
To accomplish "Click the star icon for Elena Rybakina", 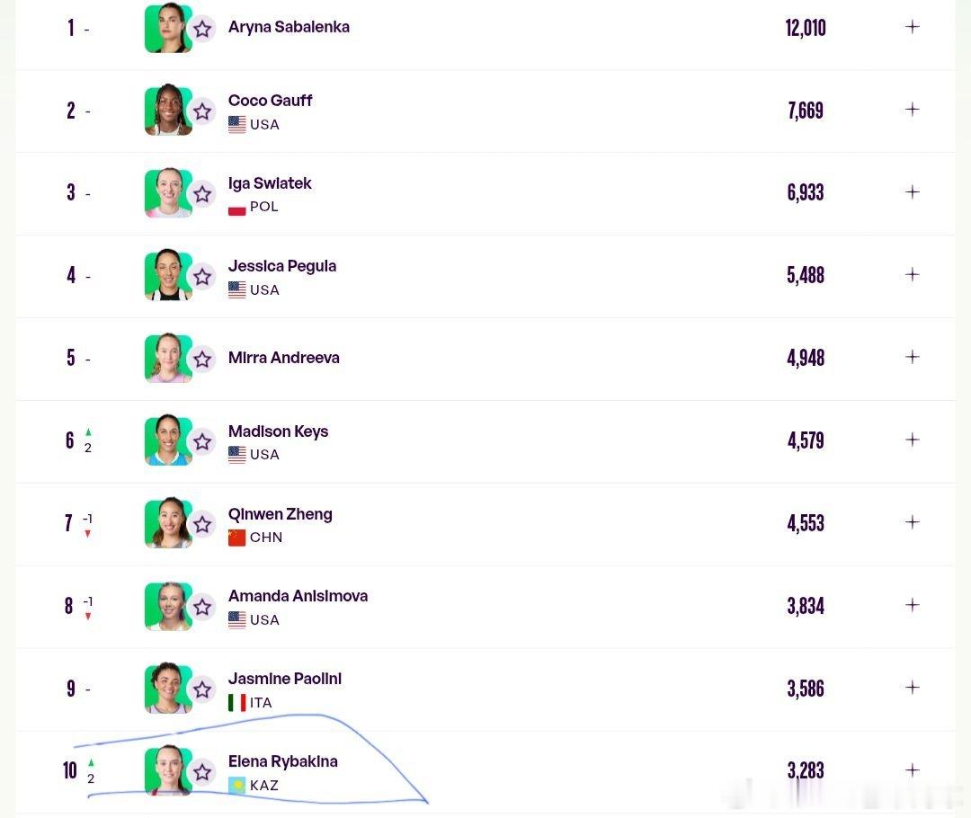I will click(x=202, y=772).
